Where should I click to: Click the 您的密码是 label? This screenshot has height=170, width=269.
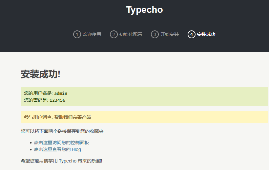[x=36, y=100]
